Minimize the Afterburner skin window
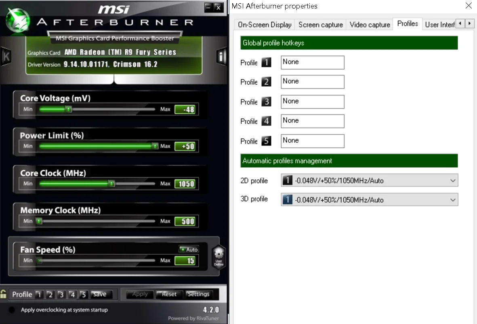 tap(208, 7)
